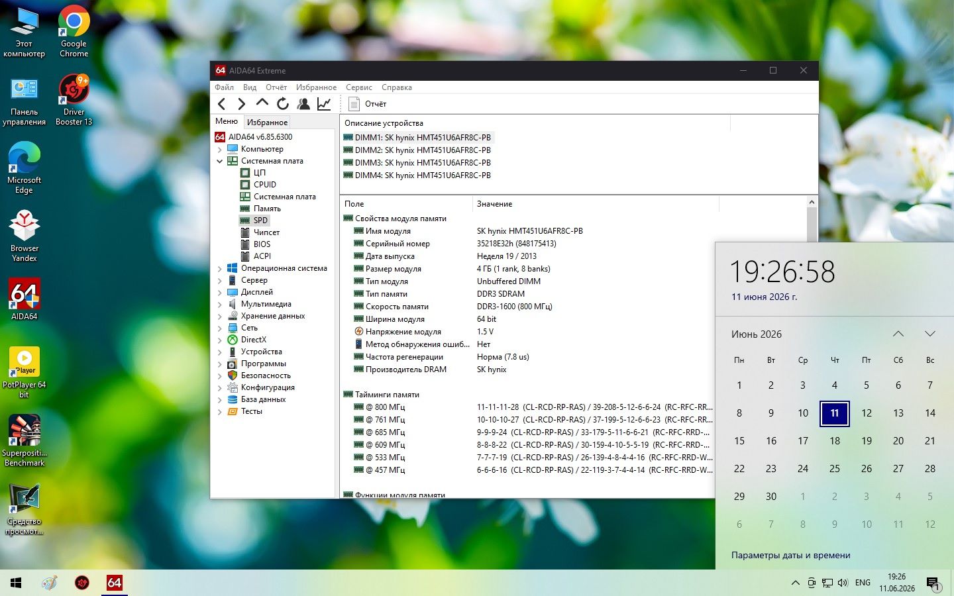Expand the Хранение данных node
The image size is (954, 596).
(220, 316)
